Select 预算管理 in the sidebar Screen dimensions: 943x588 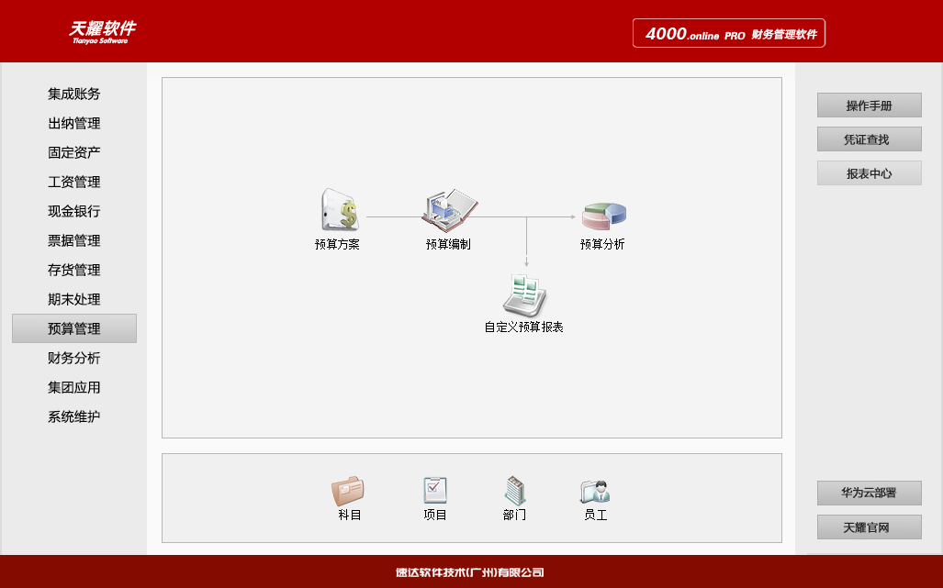click(x=74, y=328)
